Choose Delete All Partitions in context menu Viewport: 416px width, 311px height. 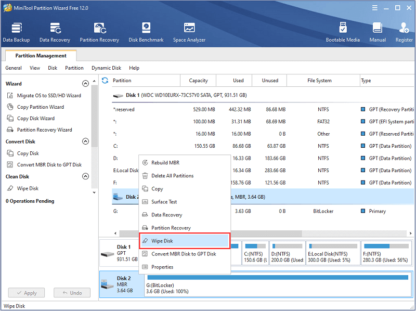tap(185, 176)
